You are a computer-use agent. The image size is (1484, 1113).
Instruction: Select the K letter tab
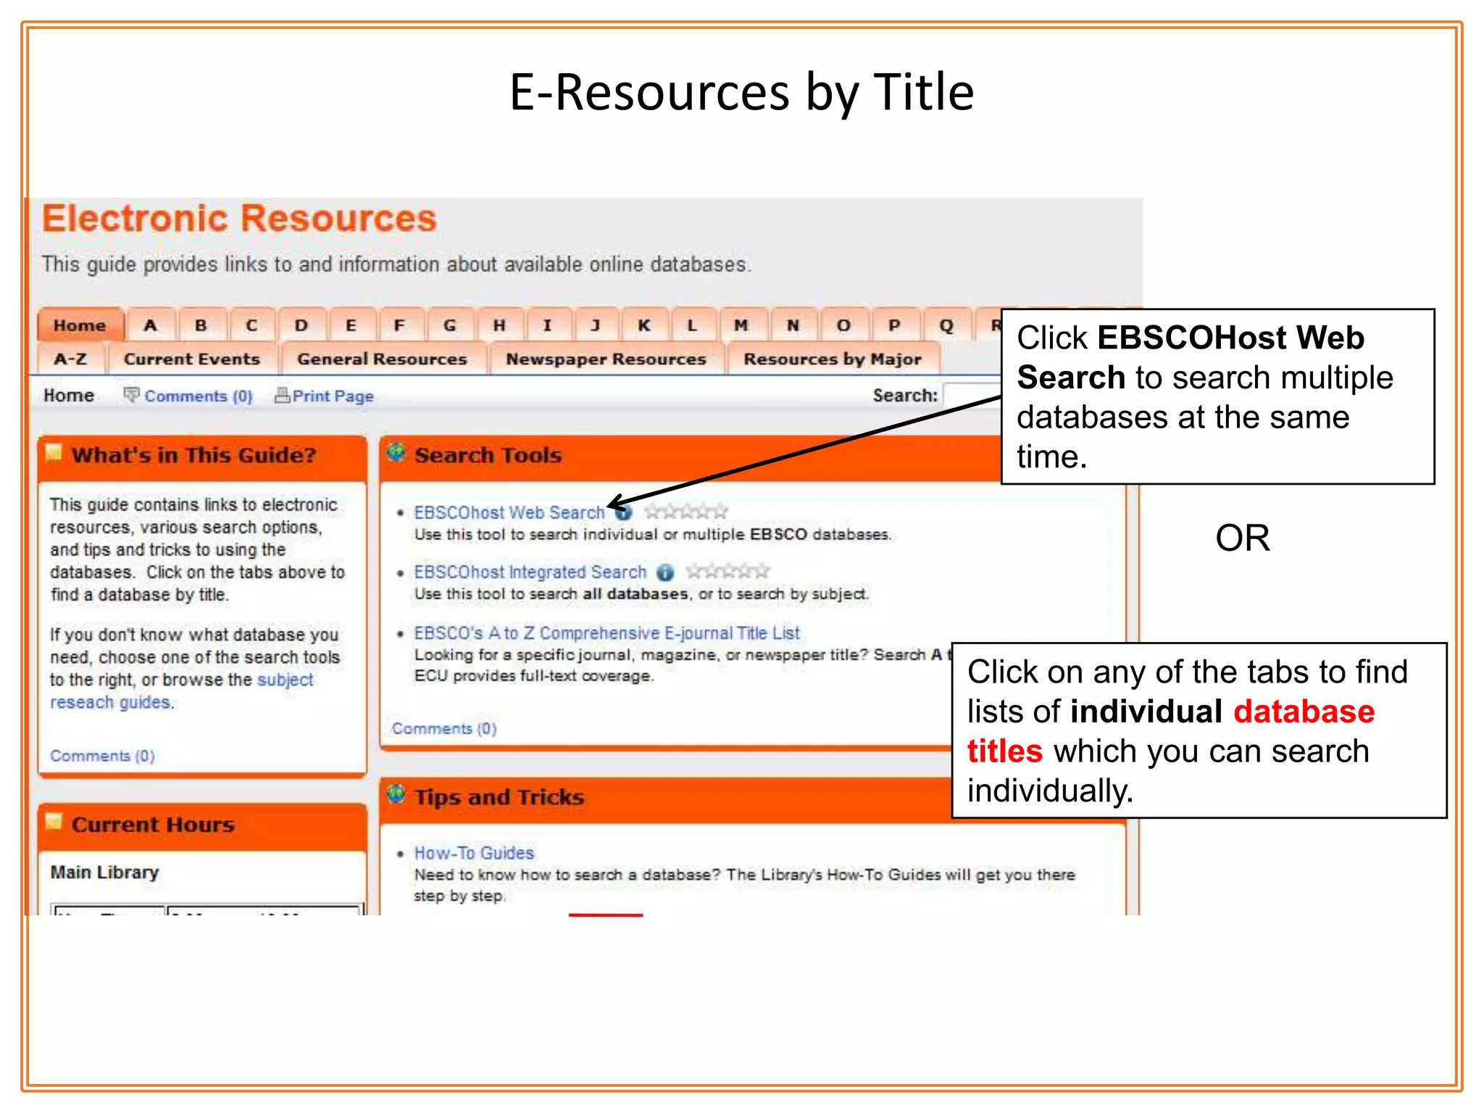[x=643, y=325]
